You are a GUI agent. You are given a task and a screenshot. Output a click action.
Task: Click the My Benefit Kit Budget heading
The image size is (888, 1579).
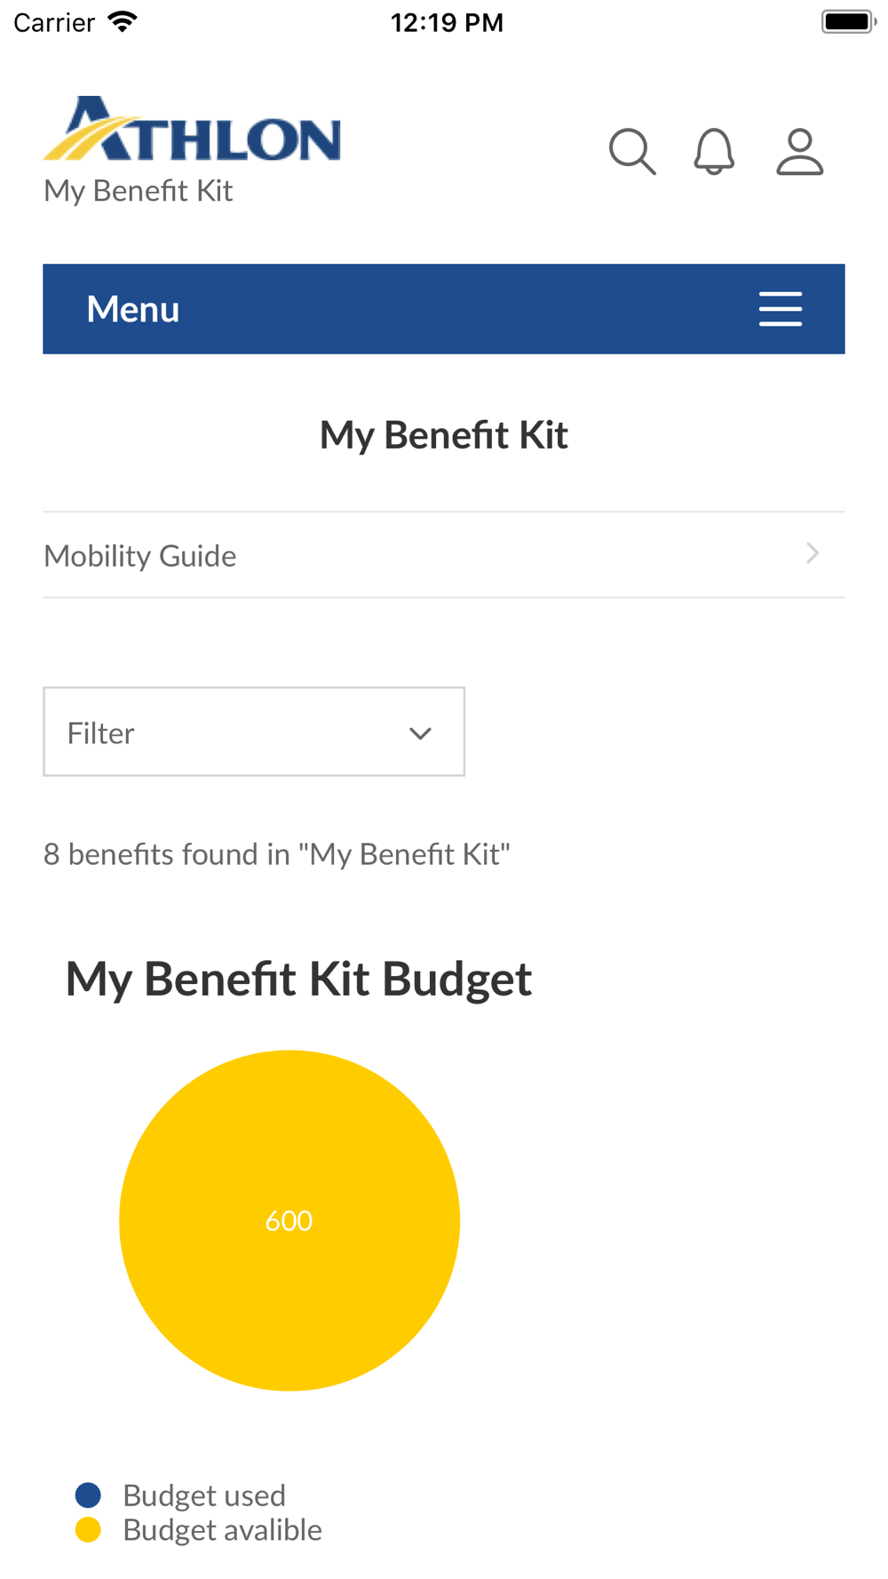click(298, 980)
